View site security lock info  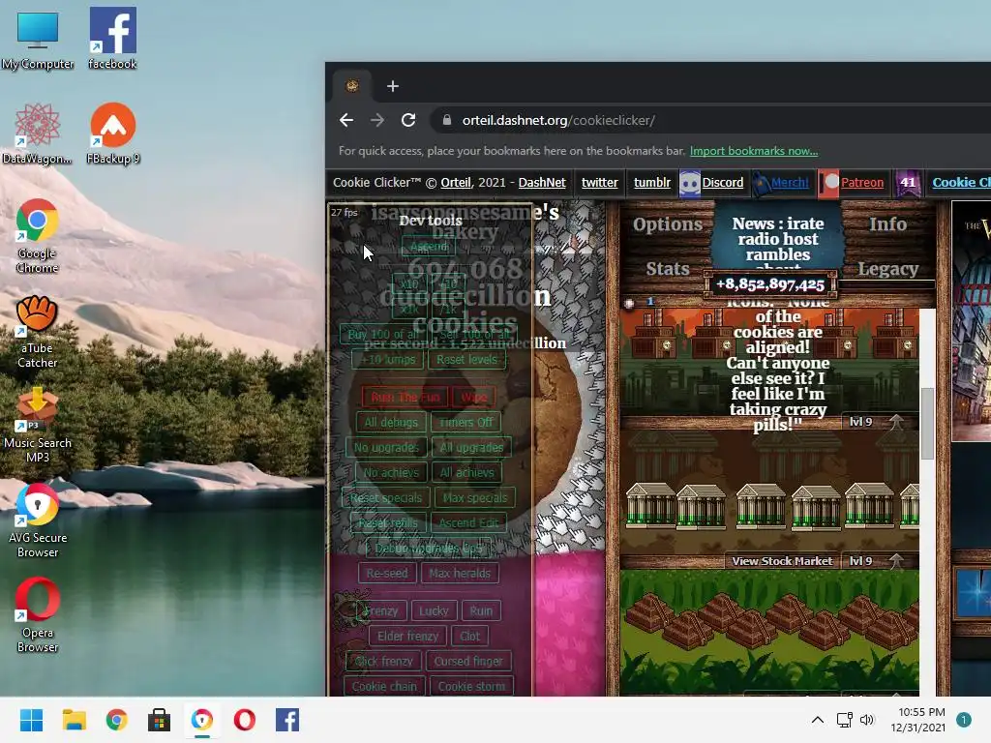coord(447,120)
